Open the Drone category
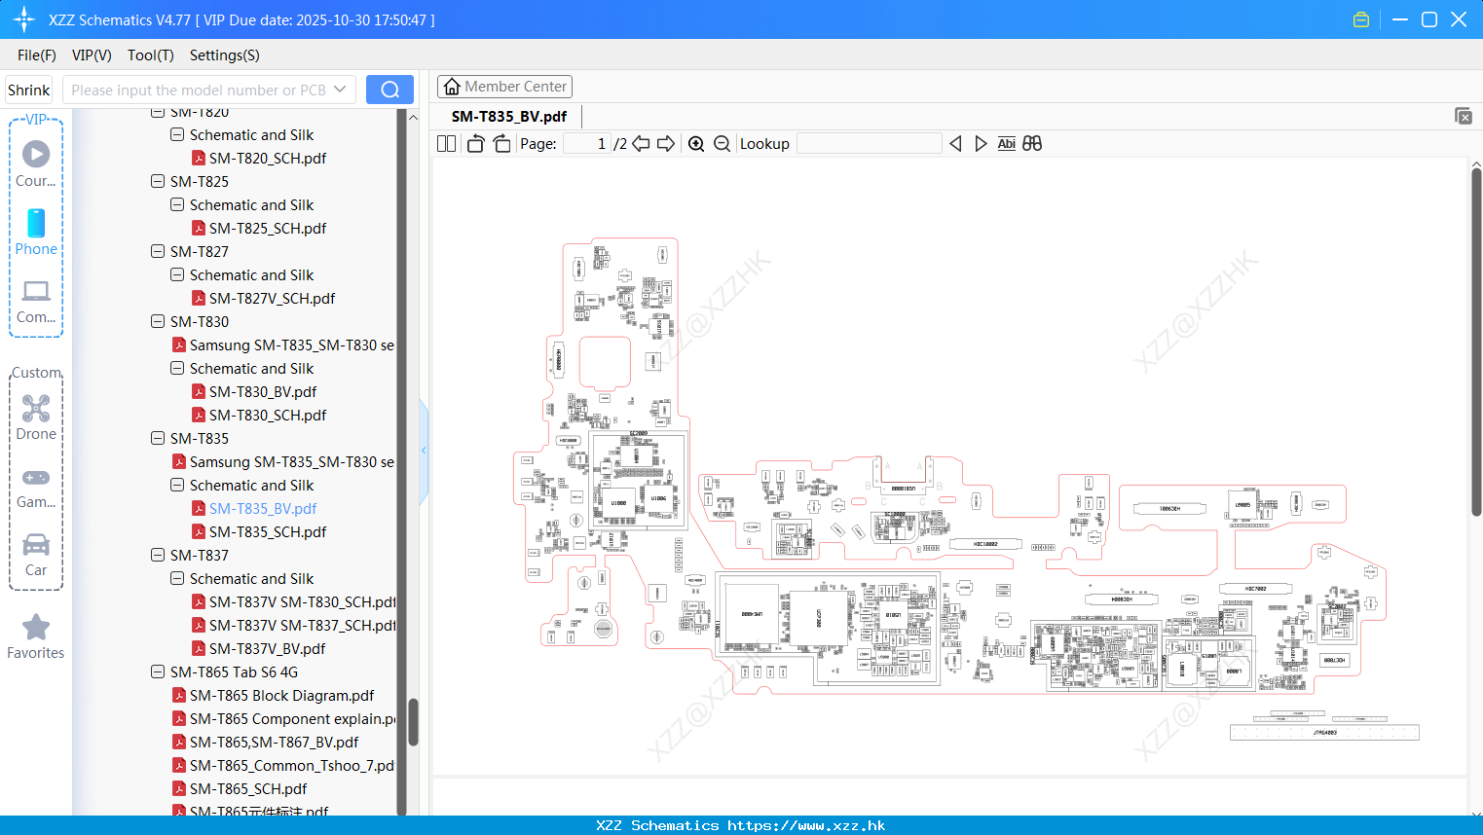 click(36, 417)
